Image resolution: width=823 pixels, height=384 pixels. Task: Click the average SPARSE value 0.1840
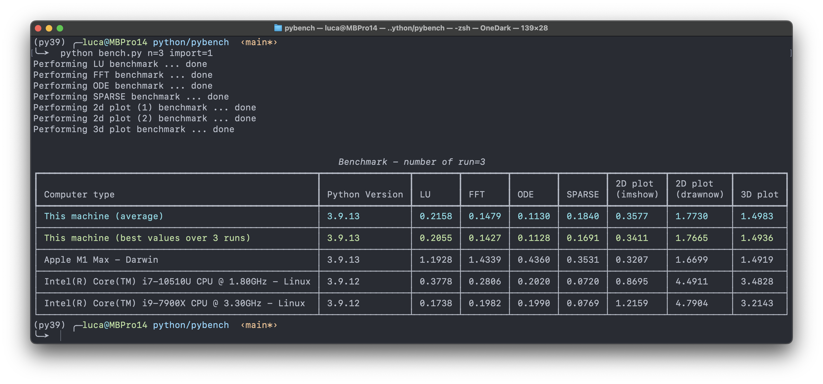click(x=583, y=216)
